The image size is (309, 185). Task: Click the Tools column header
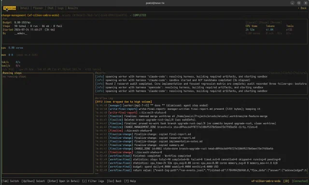pyautogui.click(x=290, y=26)
